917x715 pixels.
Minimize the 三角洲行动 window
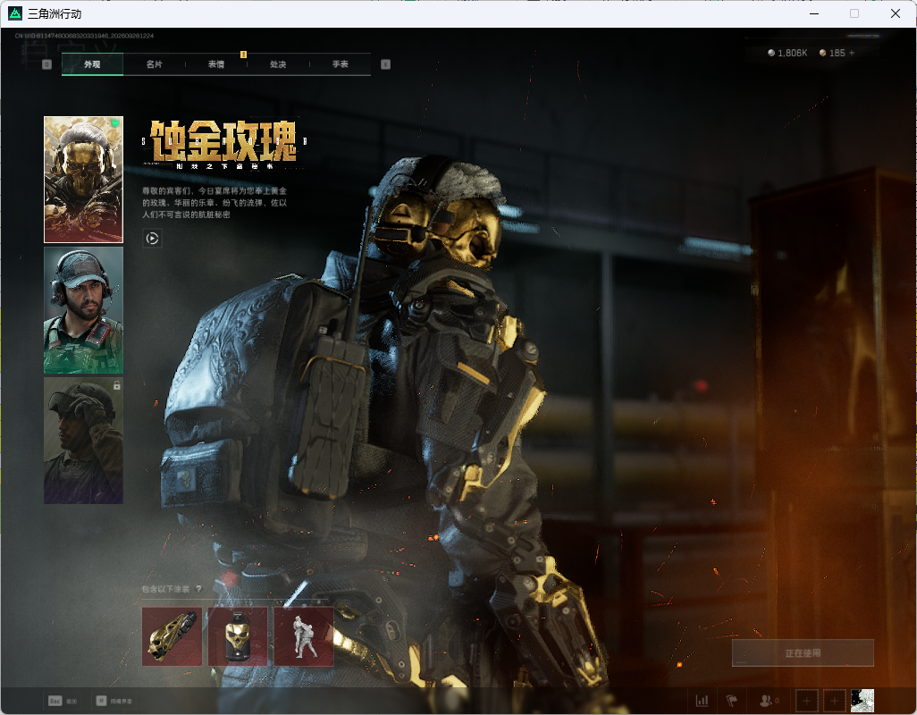pyautogui.click(x=814, y=13)
